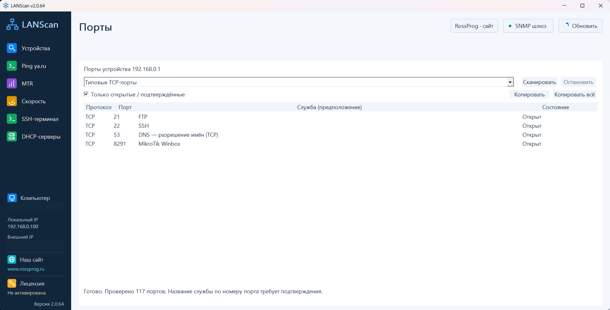Screen dimensions: 610x310
Task: Open the dropdown arrow of port preset combo
Action: 510,82
